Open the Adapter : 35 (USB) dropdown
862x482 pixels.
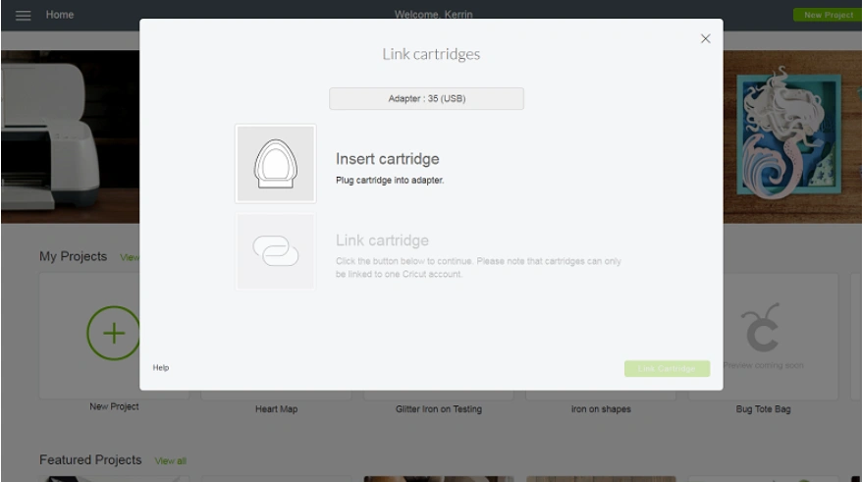[427, 98]
